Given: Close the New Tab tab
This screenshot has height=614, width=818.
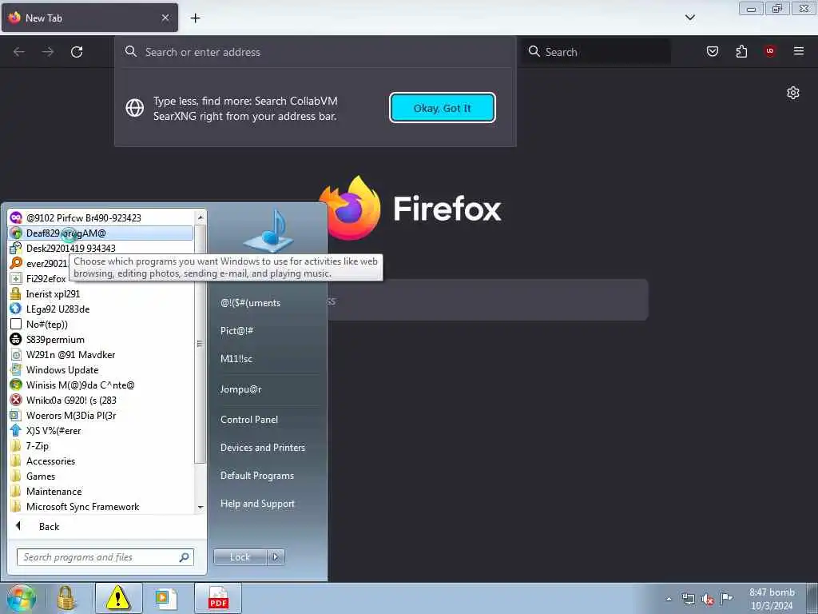Looking at the screenshot, I should [x=165, y=18].
